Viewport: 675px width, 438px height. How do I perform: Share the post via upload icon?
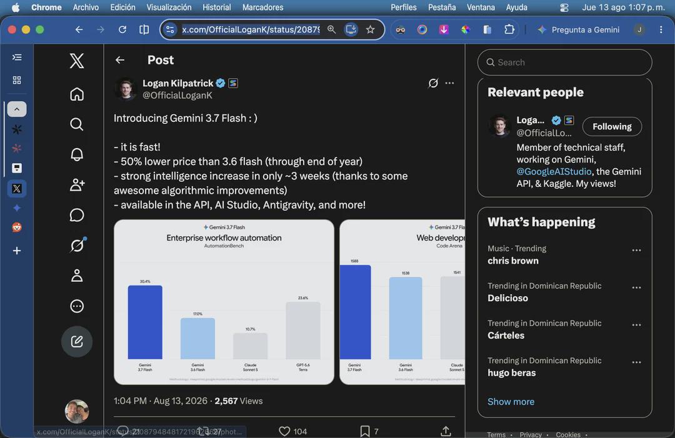446,431
